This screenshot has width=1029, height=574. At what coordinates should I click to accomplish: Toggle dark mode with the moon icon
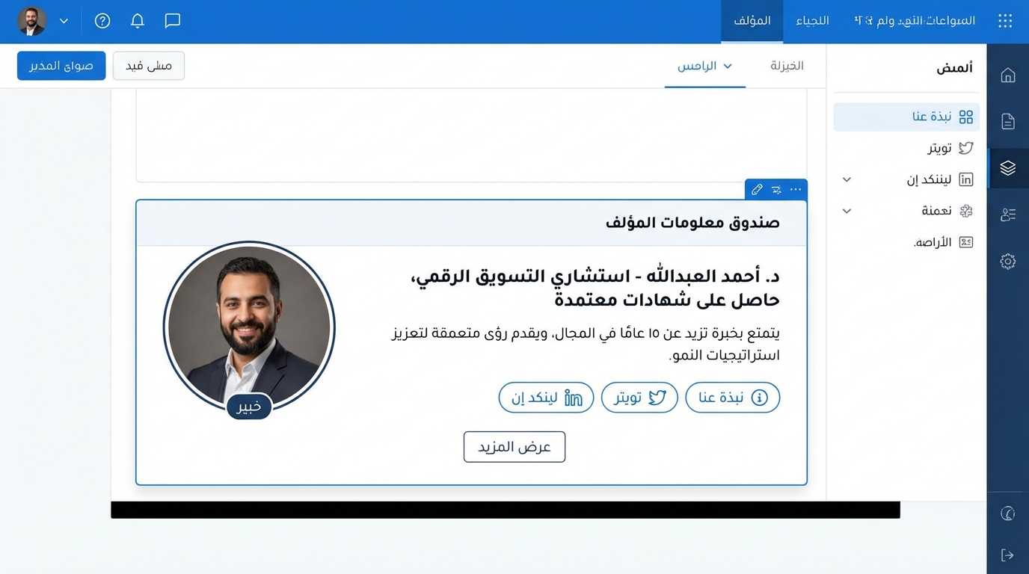pyautogui.click(x=1007, y=513)
